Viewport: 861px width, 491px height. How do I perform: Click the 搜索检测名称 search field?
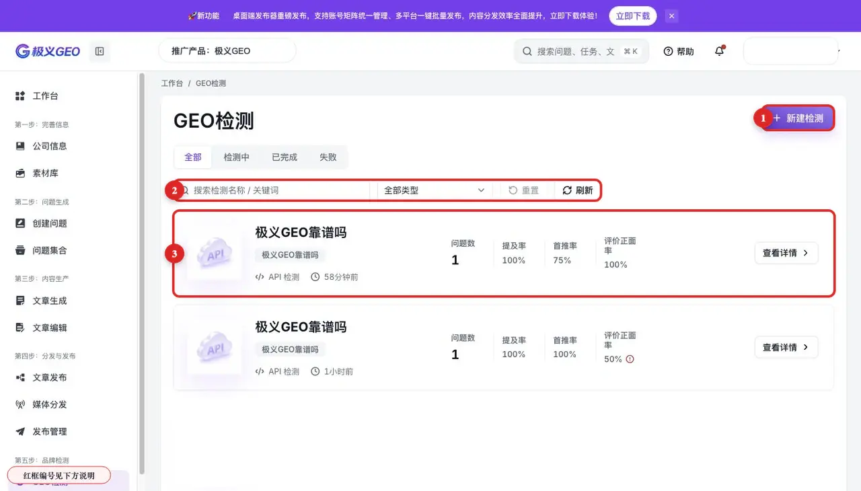point(272,190)
